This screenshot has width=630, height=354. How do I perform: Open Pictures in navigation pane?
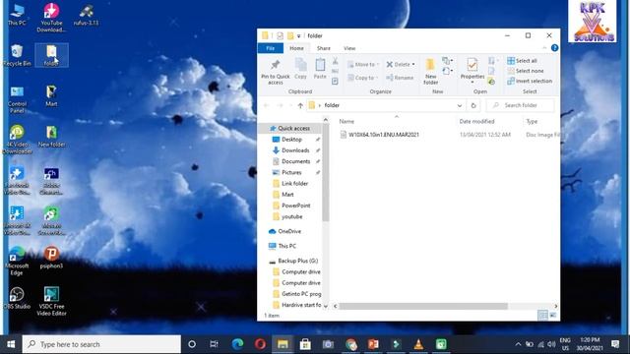291,173
